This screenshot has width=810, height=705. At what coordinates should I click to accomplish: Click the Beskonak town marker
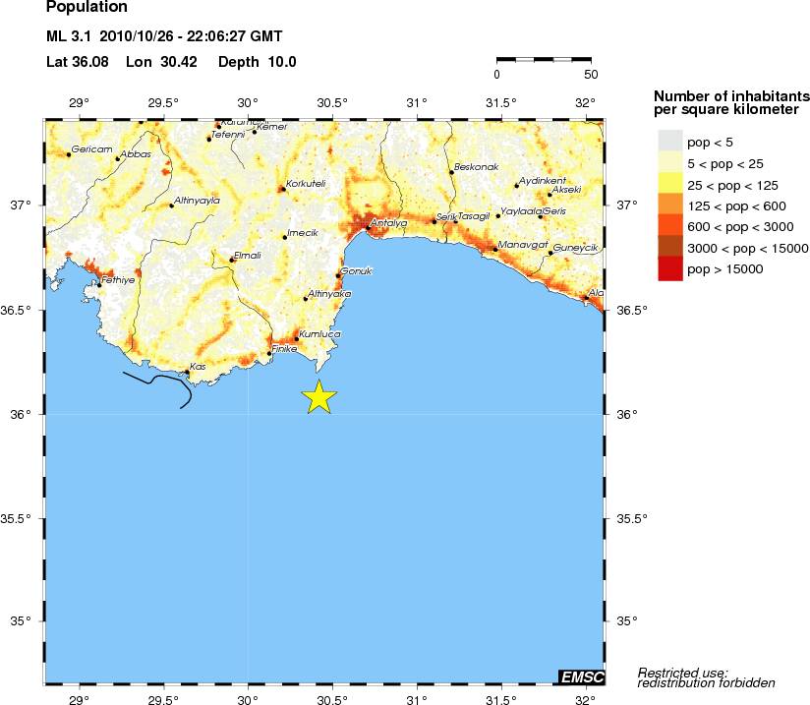[451, 172]
